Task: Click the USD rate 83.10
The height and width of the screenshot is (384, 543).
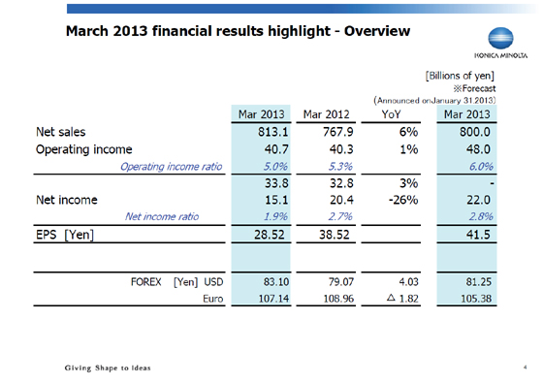Action: click(276, 282)
